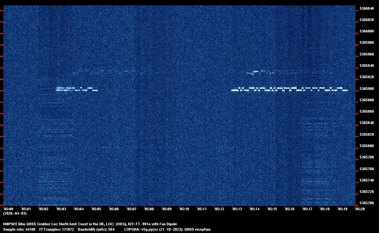
Task: Click the 5365700 frequency label
Action: pos(366,203)
